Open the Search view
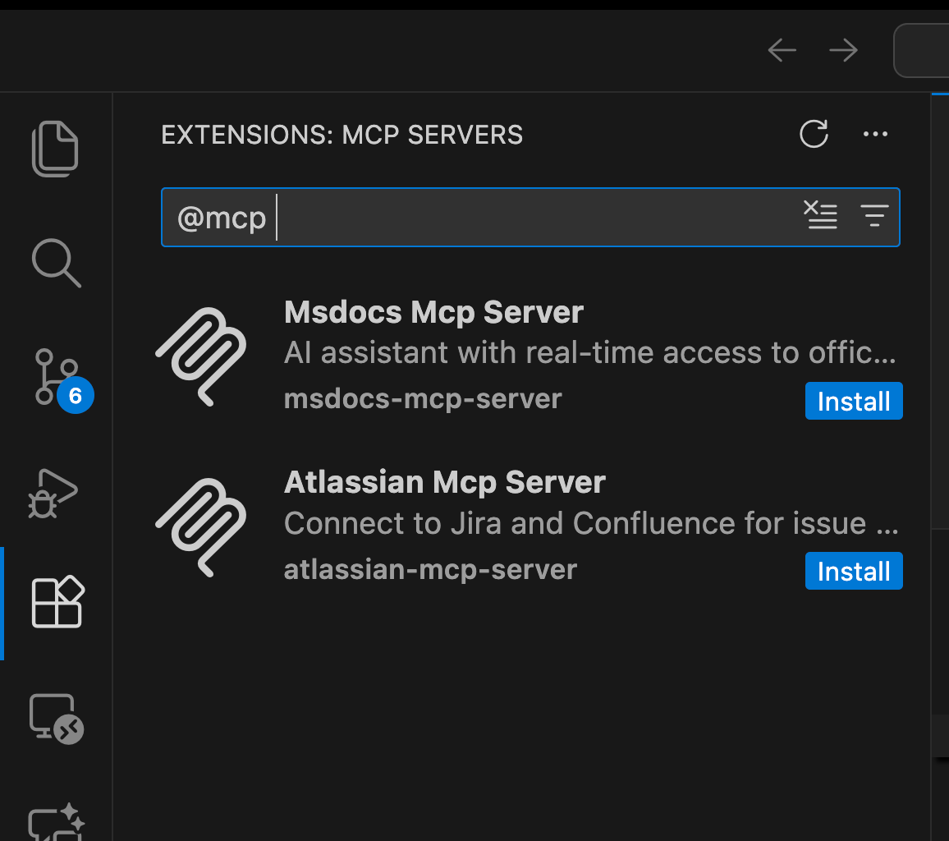 coord(56,263)
